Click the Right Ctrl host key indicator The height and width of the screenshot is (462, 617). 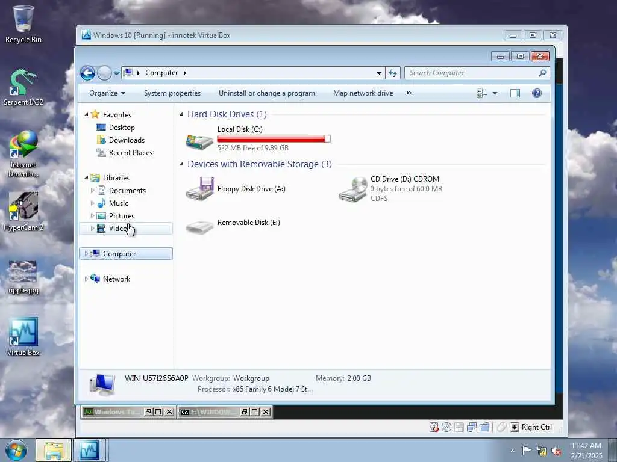[531, 427]
